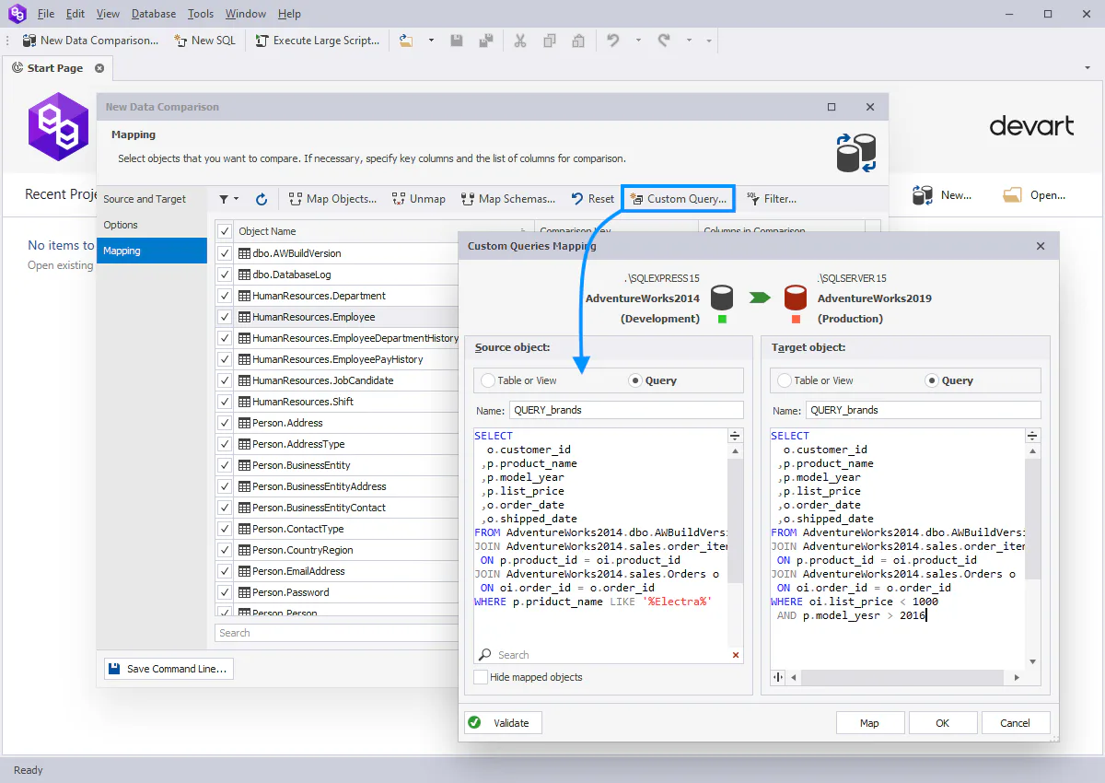Click Save Command Line button

tap(169, 669)
